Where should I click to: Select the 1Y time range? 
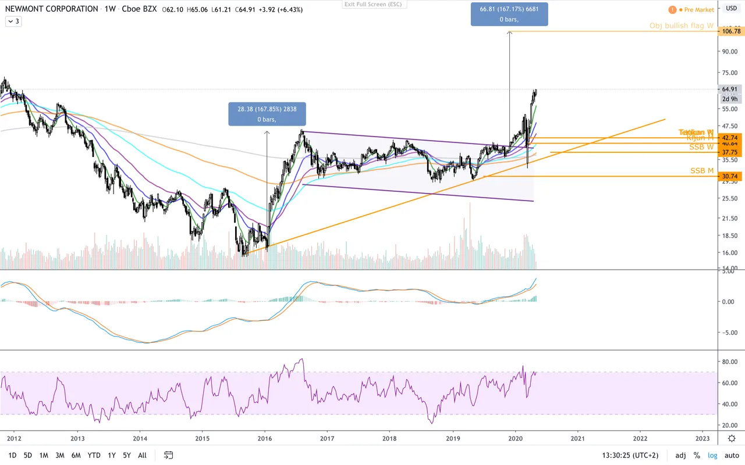(112, 455)
